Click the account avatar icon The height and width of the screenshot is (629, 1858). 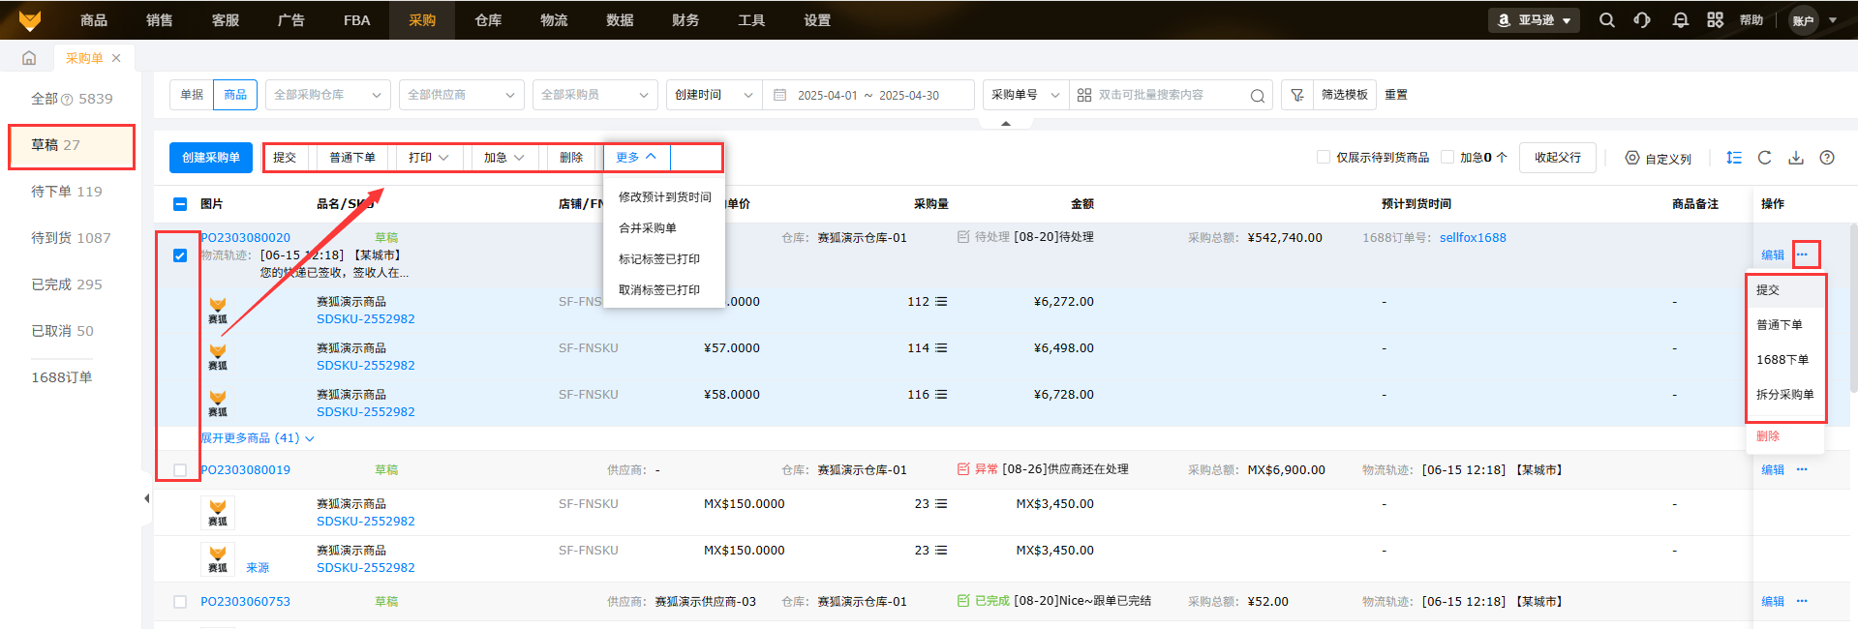[1803, 20]
